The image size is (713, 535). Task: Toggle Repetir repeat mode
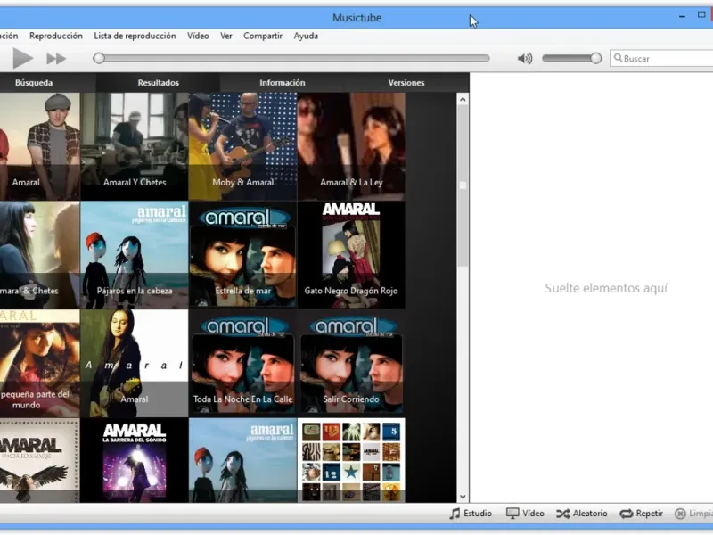pyautogui.click(x=641, y=514)
